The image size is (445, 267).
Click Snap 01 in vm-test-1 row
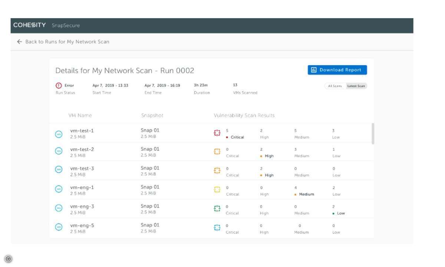150,131
